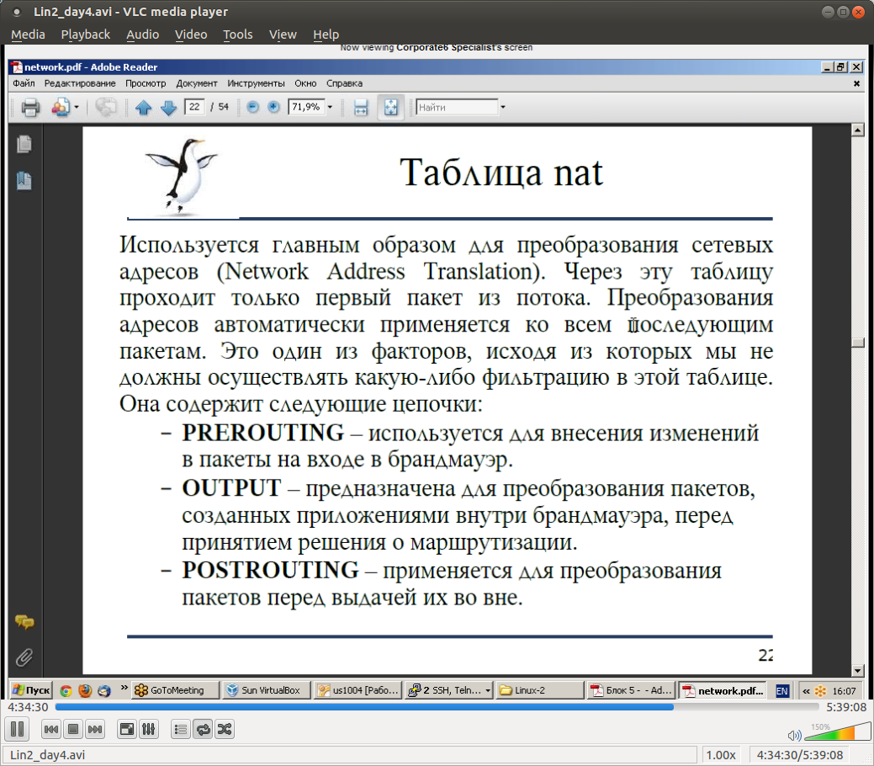Pause the video with the pause button

tap(17, 730)
